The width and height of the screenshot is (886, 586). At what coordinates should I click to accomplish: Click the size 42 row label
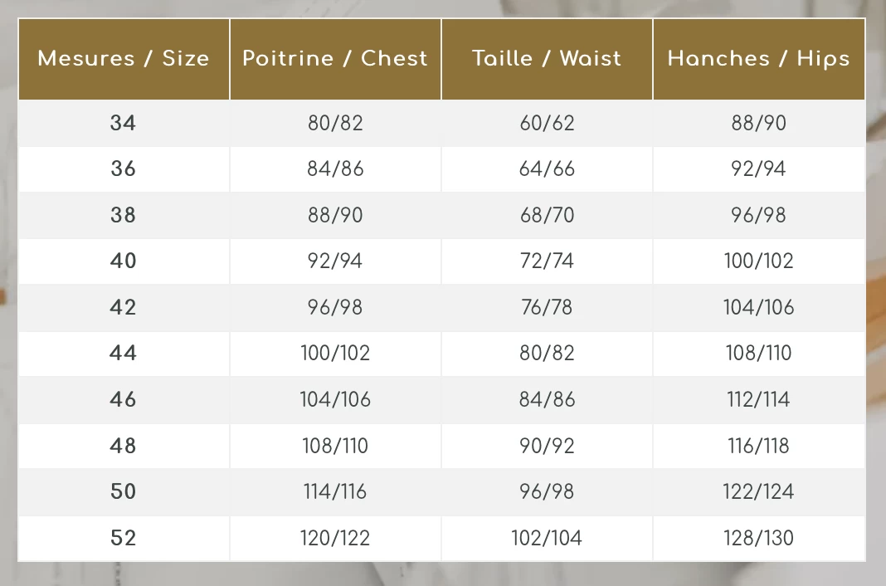tap(124, 308)
